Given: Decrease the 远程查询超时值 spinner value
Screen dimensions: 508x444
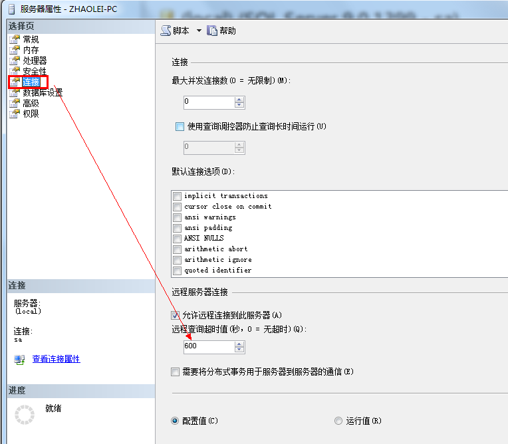Looking at the screenshot, I should click(239, 350).
